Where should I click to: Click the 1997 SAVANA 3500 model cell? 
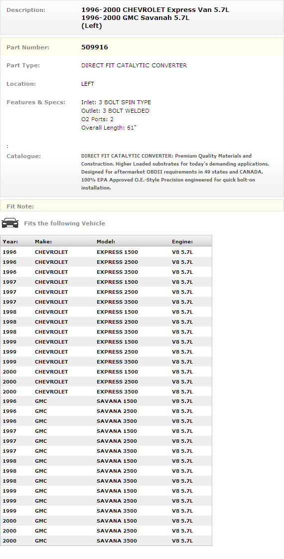tap(117, 451)
